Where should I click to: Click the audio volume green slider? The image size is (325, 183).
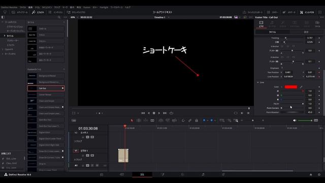305,120
